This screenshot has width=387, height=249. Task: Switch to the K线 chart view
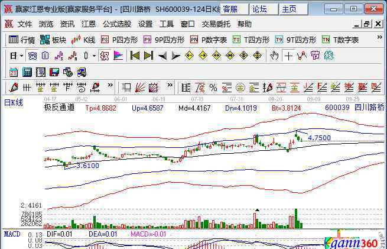[83, 40]
